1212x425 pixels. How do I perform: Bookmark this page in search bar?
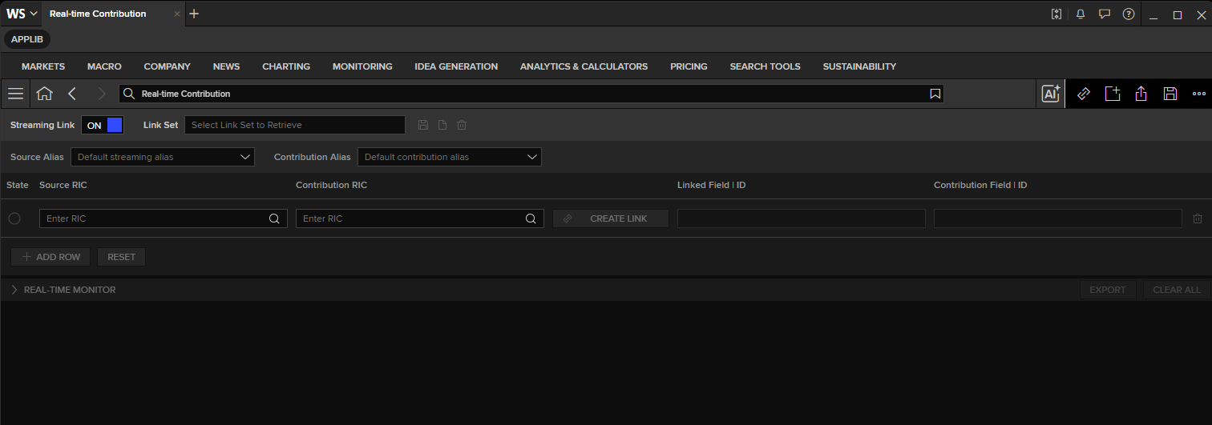(935, 94)
